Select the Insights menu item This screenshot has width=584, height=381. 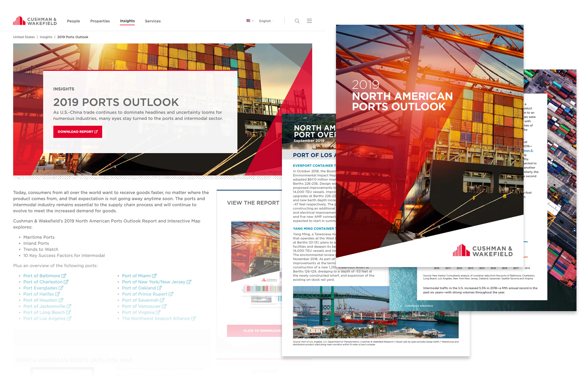pyautogui.click(x=127, y=21)
